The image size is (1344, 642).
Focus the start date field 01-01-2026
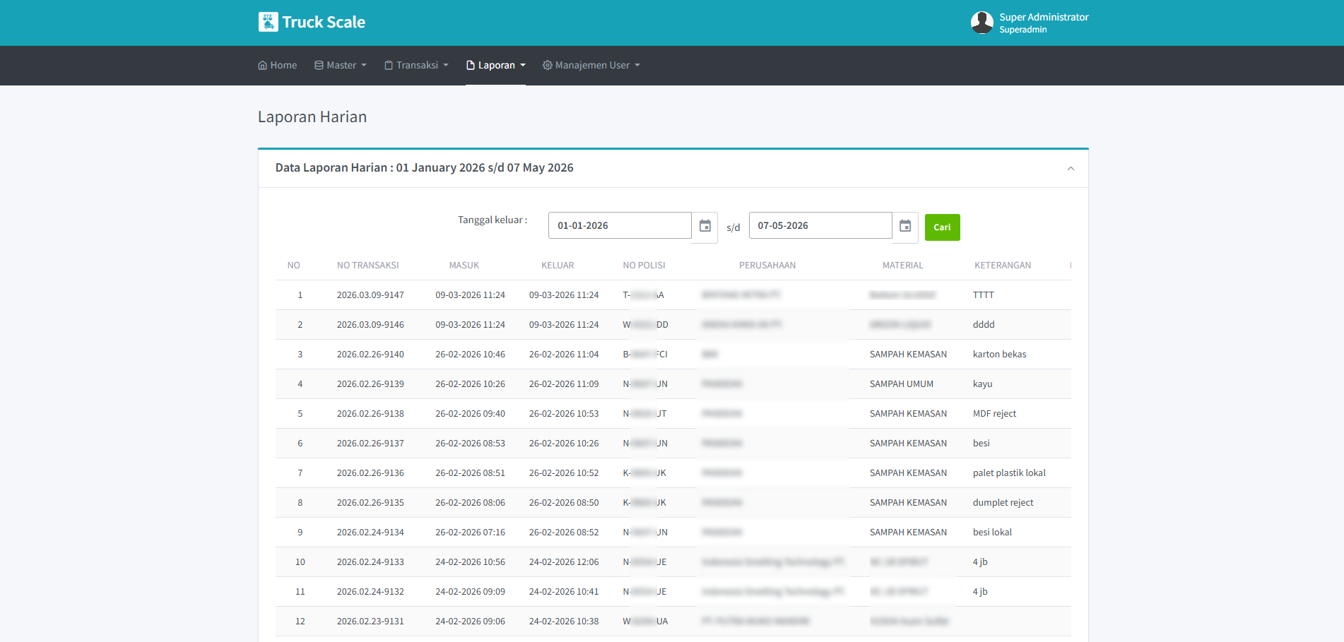pyautogui.click(x=620, y=225)
